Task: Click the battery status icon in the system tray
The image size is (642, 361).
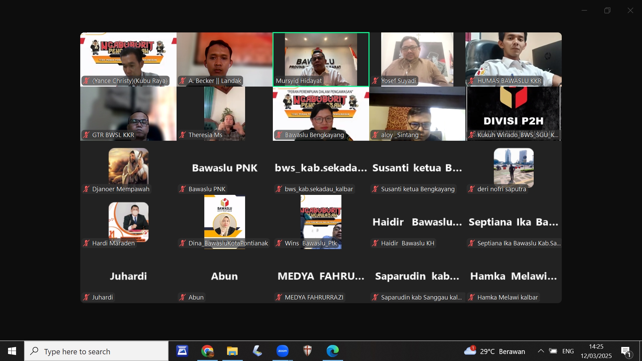Action: click(x=554, y=351)
